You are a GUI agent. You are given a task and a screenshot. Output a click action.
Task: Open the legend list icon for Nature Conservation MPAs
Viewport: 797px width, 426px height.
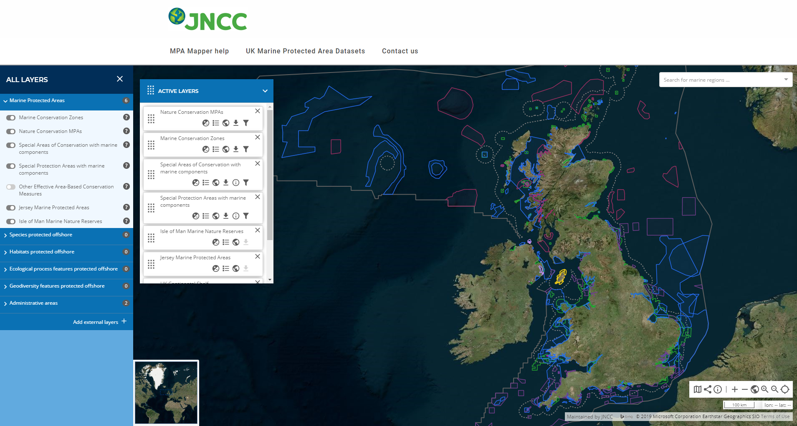click(x=216, y=123)
